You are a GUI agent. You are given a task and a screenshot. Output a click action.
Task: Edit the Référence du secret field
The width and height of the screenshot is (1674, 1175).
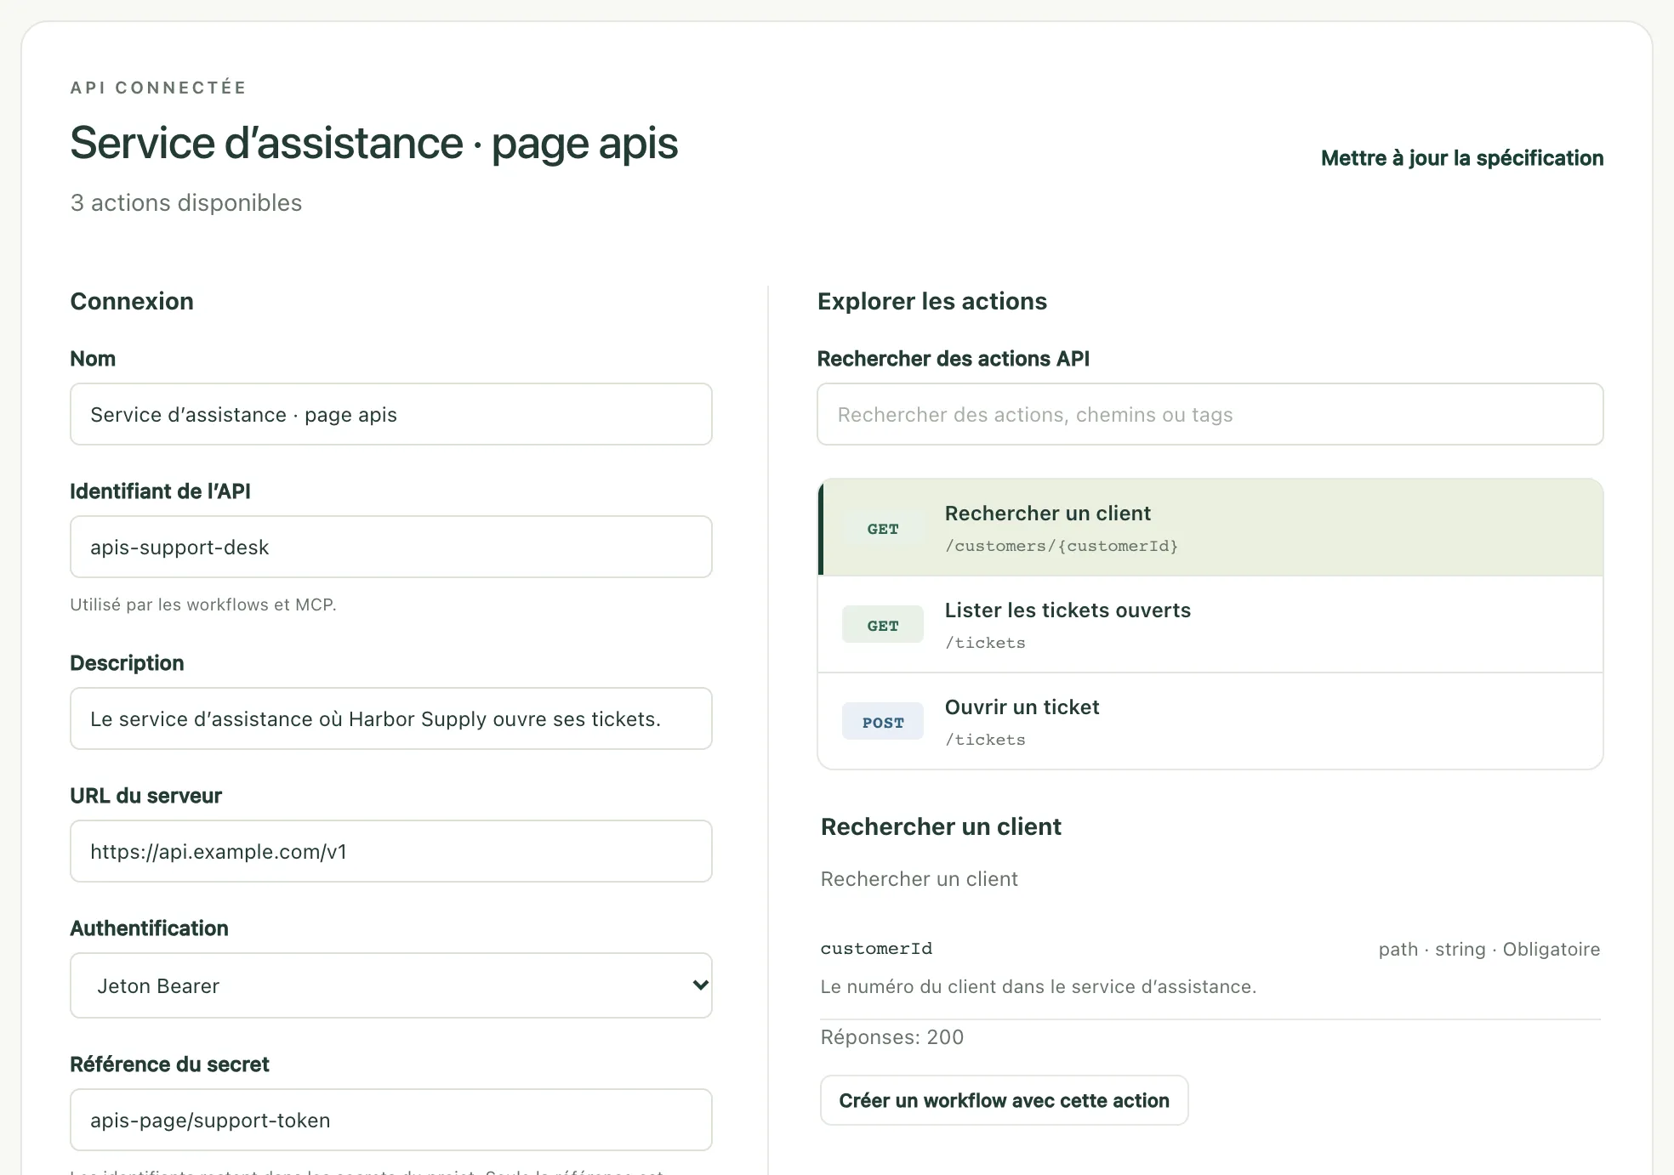coord(390,1120)
